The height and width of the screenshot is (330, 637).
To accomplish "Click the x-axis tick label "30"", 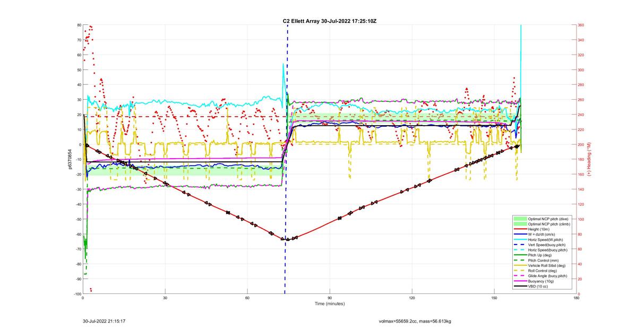I will point(165,298).
